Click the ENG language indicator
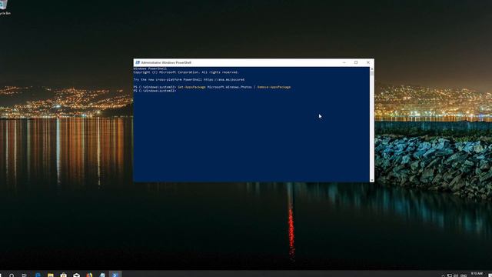Viewport: 492px width, 277px height. 464,275
